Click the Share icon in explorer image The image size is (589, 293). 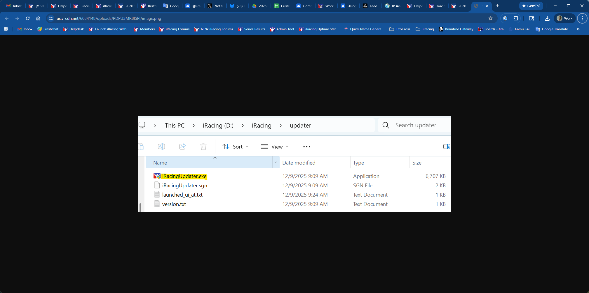182,146
